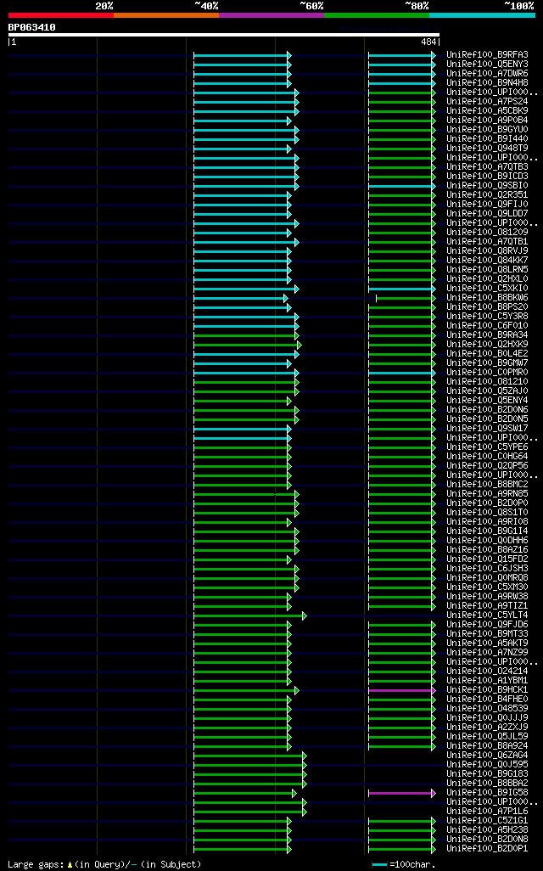Select UniRef100_B9GYU0 entry
The width and height of the screenshot is (543, 871).
488,129
